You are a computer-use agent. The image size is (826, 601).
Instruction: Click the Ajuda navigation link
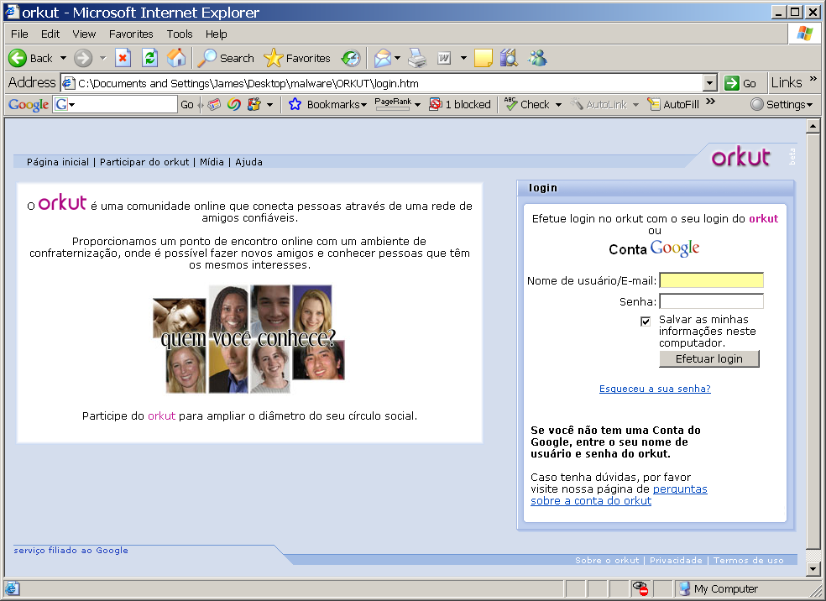[x=248, y=162]
